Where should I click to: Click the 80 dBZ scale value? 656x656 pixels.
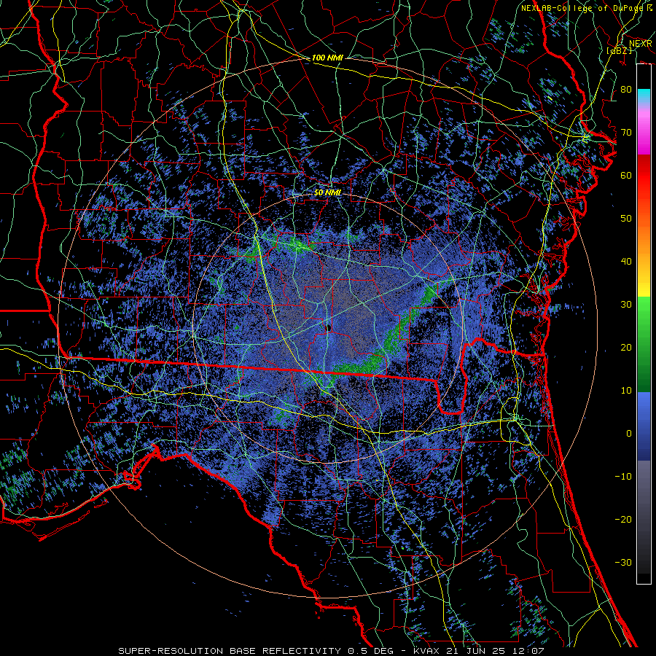[x=626, y=89]
